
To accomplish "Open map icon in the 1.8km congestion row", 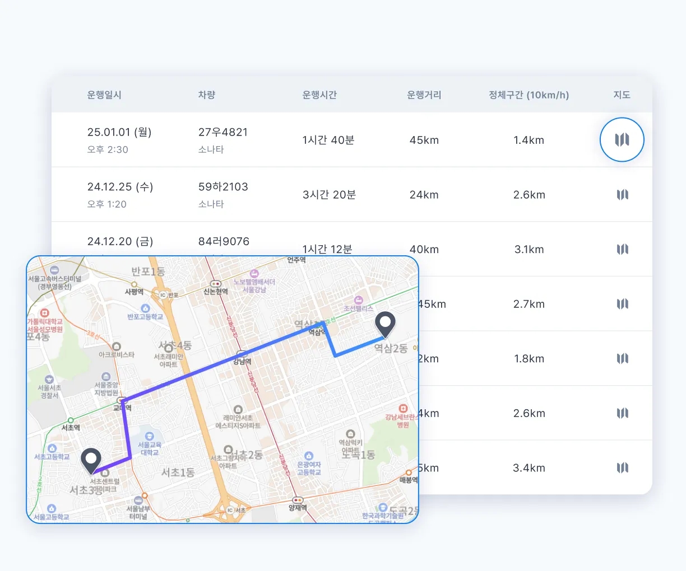I will [x=622, y=358].
